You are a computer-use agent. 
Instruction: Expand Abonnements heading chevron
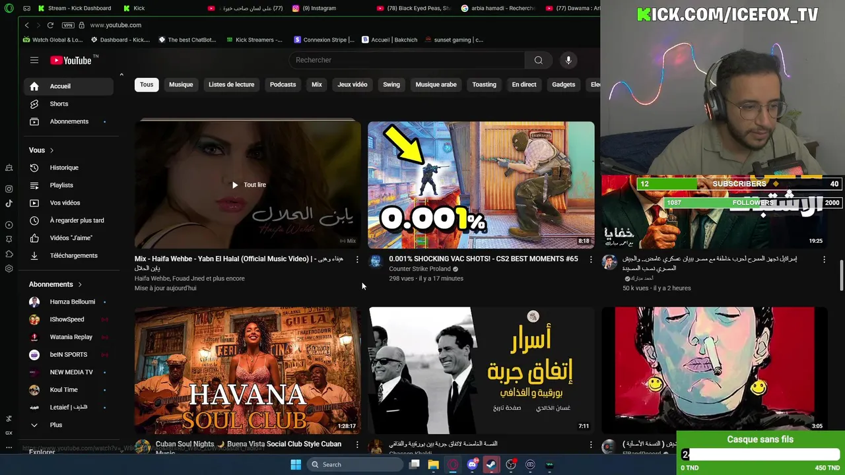point(80,284)
